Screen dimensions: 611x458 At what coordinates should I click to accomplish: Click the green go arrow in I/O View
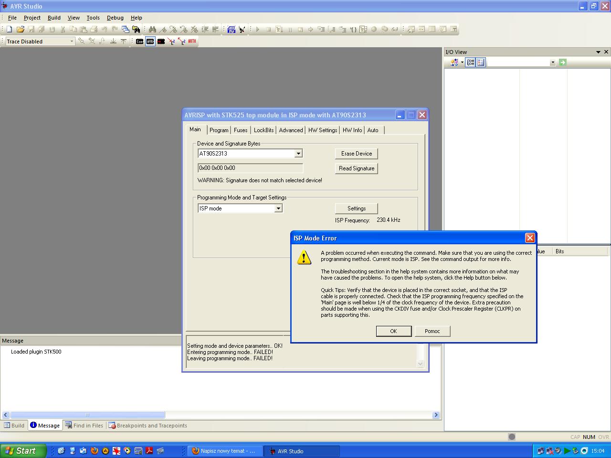click(x=562, y=62)
